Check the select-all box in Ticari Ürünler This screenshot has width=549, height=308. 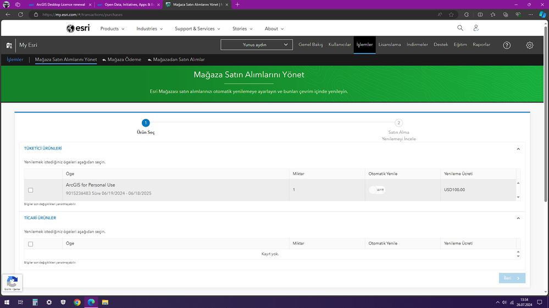point(30,244)
